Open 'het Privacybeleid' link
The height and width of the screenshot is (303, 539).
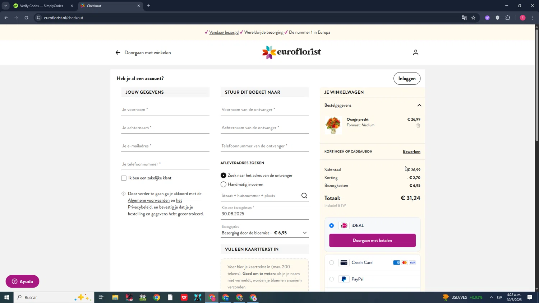click(155, 204)
